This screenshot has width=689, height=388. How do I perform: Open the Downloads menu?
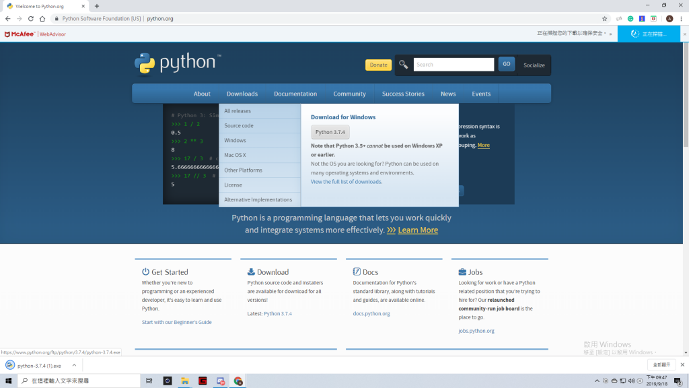click(x=242, y=94)
